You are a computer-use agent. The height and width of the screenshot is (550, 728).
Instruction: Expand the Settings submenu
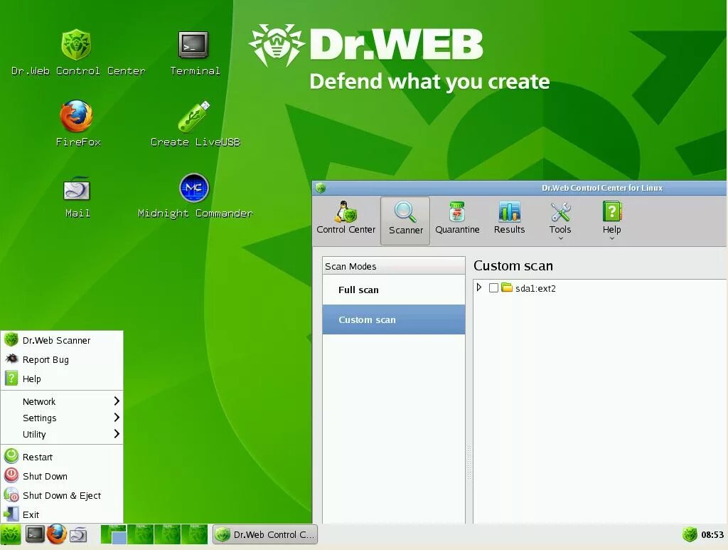click(62, 418)
